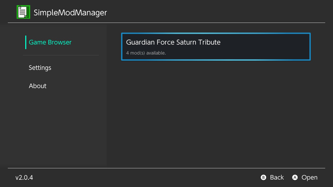Click the SimpleModManager app logo icon
Viewport: 333px width, 187px height.
coord(23,12)
